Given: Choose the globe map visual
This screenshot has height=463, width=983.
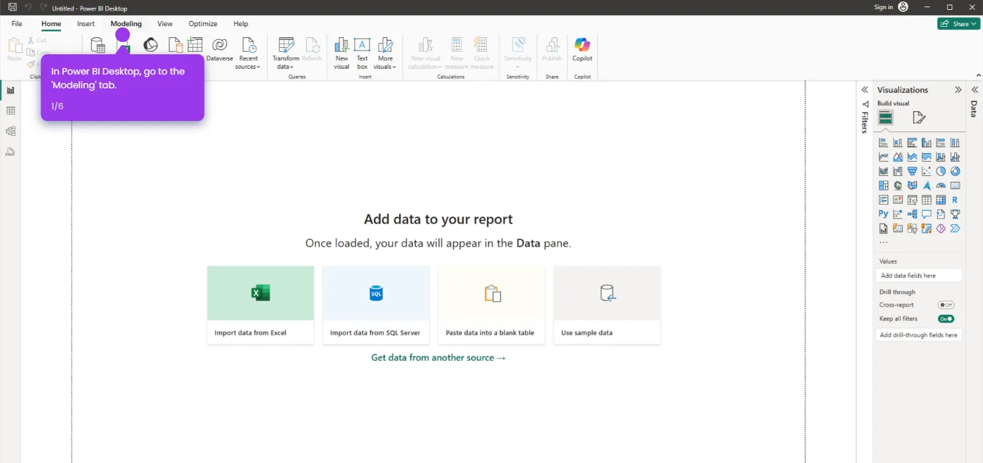Looking at the screenshot, I should click(x=898, y=186).
